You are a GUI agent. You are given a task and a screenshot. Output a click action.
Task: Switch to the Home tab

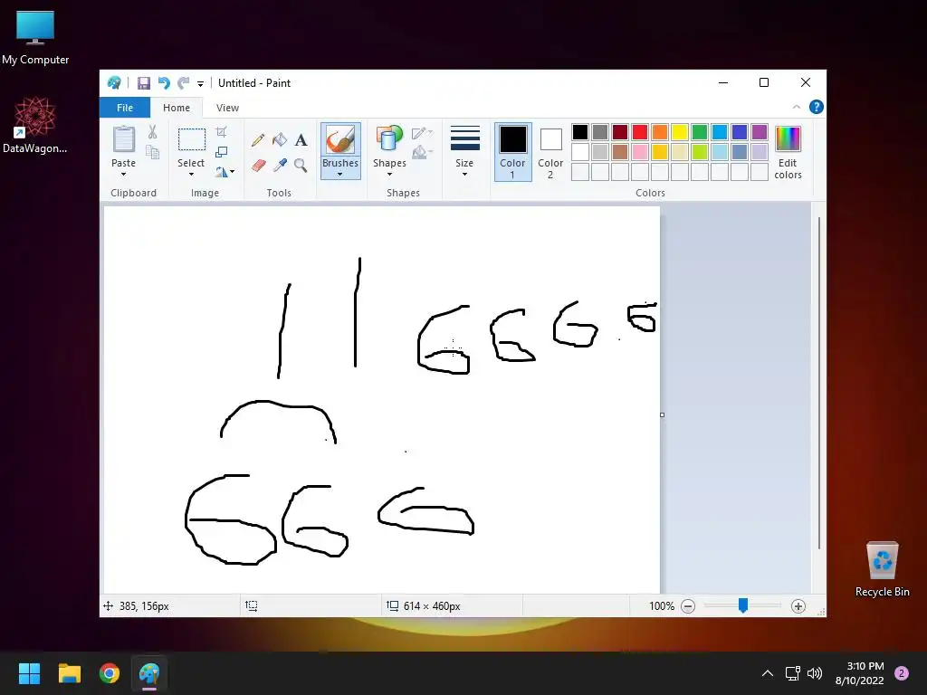(x=177, y=108)
